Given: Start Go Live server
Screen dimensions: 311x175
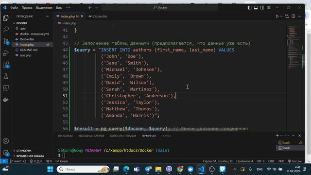Looking at the screenshot, I should [x=295, y=161].
